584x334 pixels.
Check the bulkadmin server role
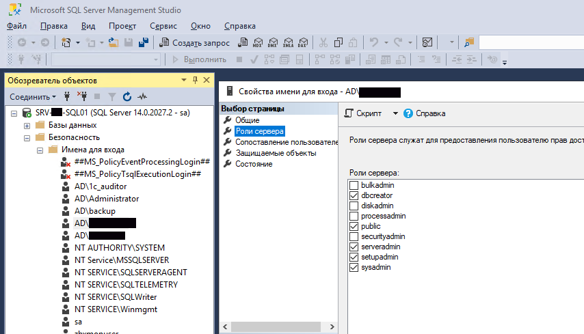(354, 185)
